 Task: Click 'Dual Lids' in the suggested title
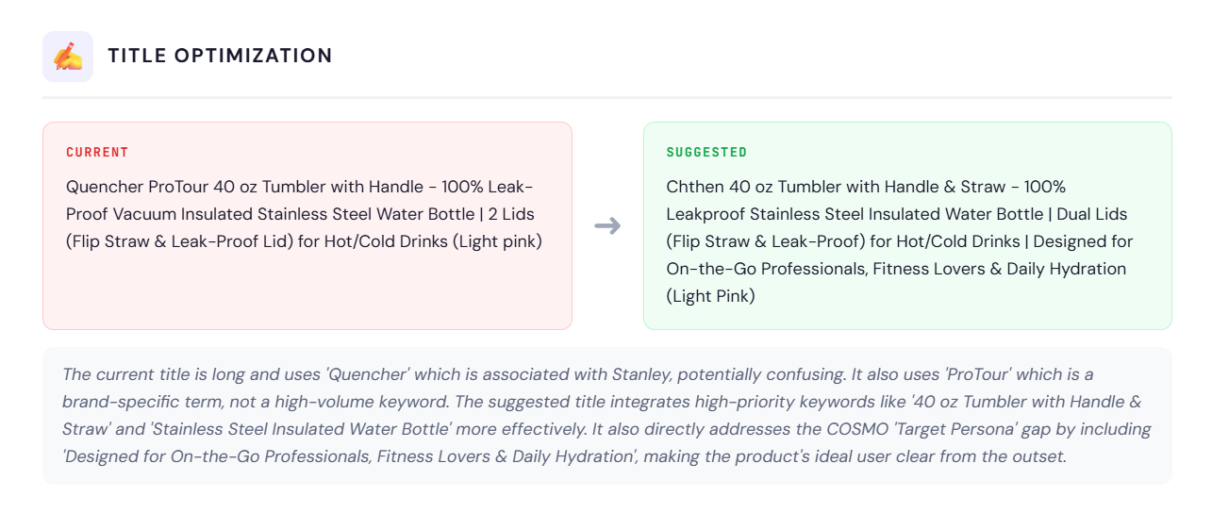point(1093,214)
